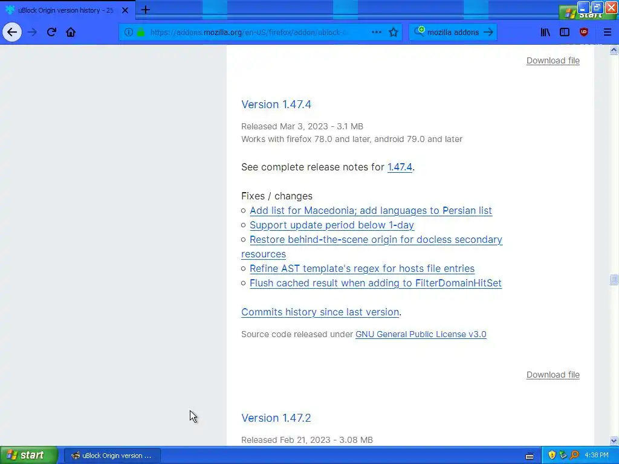
Task: Open GNU General Public License v3.0 link
Action: 421,334
